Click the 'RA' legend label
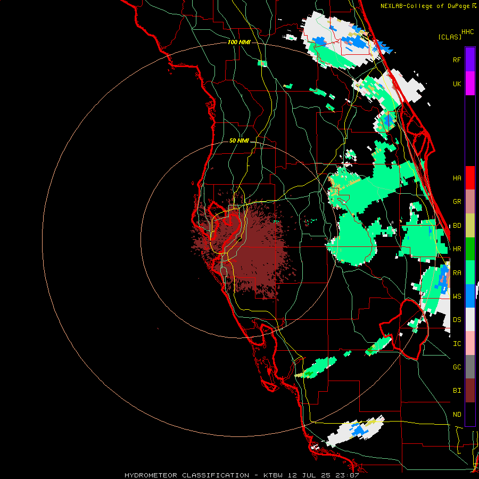 point(457,273)
